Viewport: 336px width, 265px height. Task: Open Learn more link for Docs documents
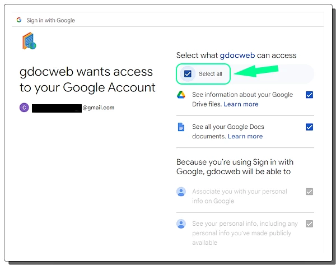point(245,136)
